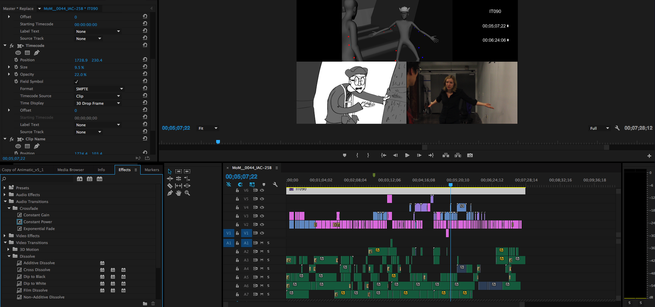The width and height of the screenshot is (655, 307).
Task: Select the Hand tool
Action: pyautogui.click(x=179, y=193)
